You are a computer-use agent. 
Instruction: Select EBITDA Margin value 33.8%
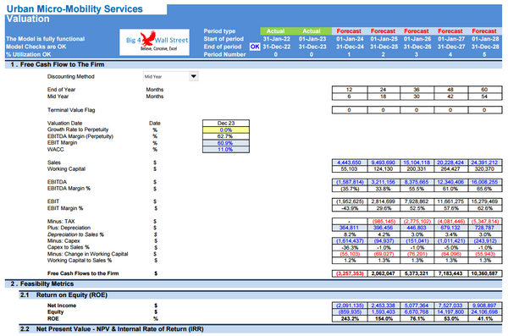point(384,189)
